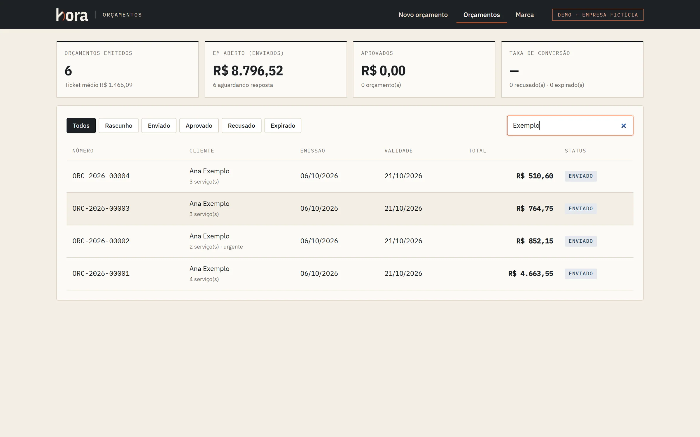Click the Demo · Empresa Fictícia badge
The image size is (700, 437).
click(598, 15)
